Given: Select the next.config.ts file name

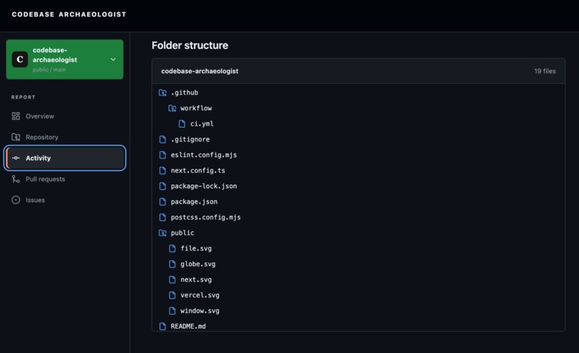Looking at the screenshot, I should click(198, 171).
